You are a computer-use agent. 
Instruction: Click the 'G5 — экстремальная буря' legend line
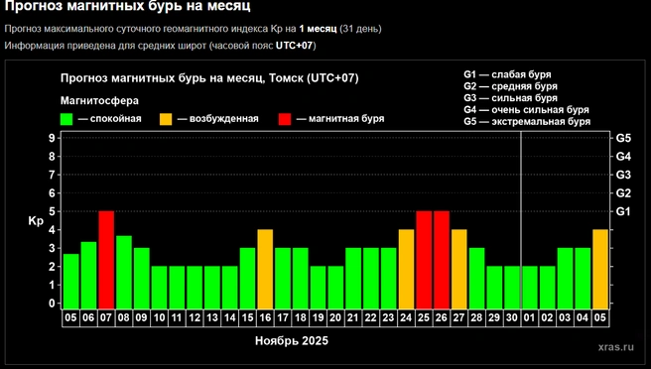(527, 122)
